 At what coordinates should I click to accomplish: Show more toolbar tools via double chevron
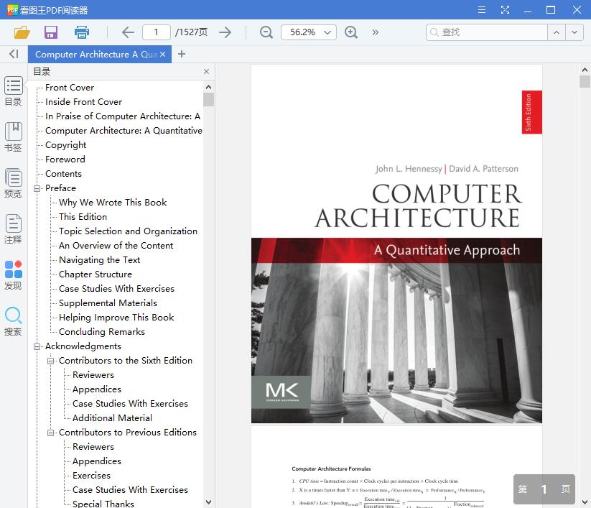click(375, 32)
